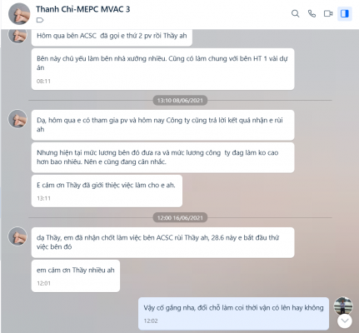The width and height of the screenshot is (359, 333).
Task: Click the 12:00 16/06/2021 date separator
Action: [180, 217]
